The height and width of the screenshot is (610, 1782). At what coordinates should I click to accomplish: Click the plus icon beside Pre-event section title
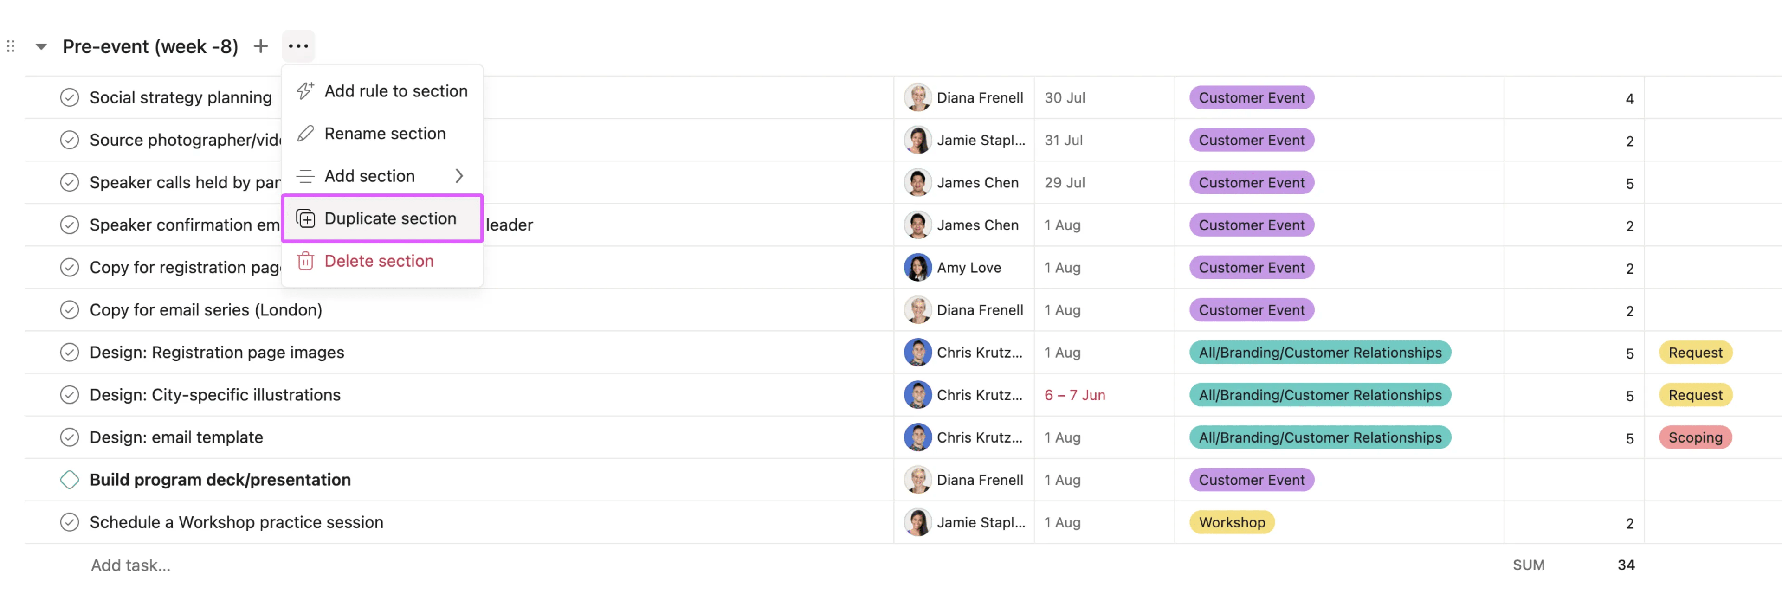(x=260, y=46)
